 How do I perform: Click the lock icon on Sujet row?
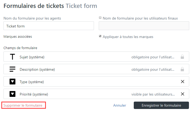click(182, 57)
